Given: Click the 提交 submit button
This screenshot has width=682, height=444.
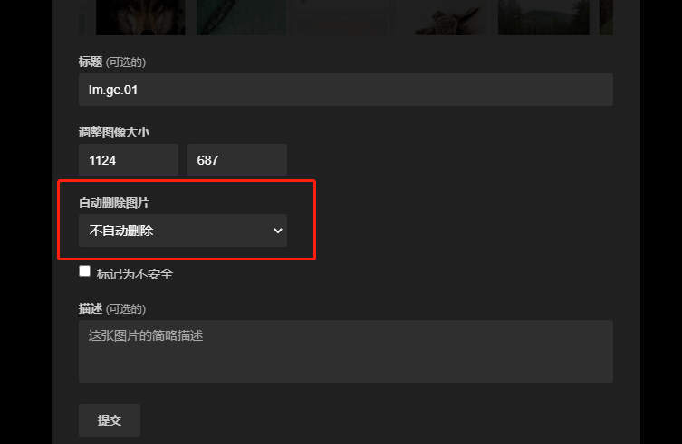Looking at the screenshot, I should tap(110, 420).
